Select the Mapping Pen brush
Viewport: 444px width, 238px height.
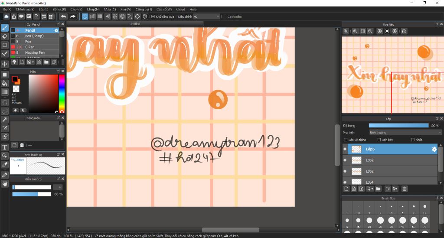pos(35,52)
